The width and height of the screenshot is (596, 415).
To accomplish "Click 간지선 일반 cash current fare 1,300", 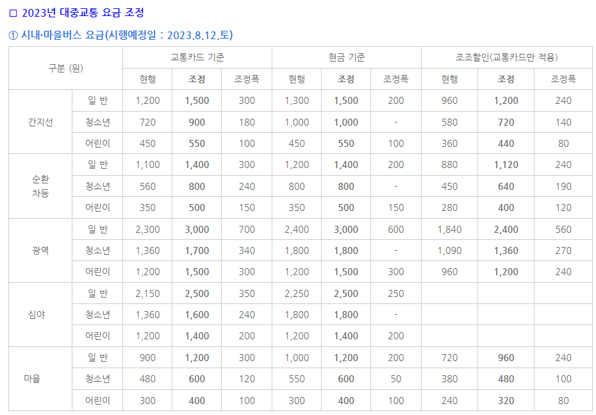I will [x=297, y=101].
